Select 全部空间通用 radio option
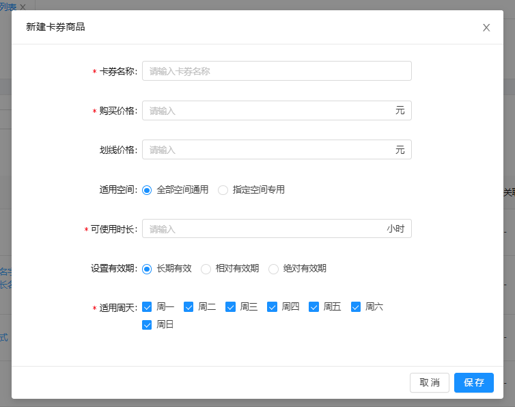This screenshot has height=407, width=515. click(x=147, y=190)
